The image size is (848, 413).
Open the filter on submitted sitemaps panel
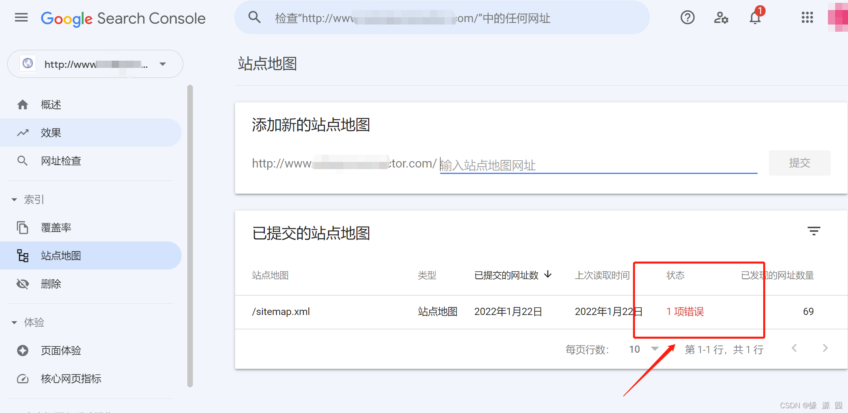click(x=814, y=231)
